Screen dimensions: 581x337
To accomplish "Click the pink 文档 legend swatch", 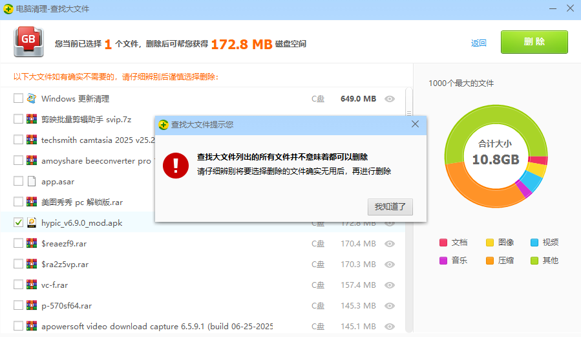I will [443, 243].
